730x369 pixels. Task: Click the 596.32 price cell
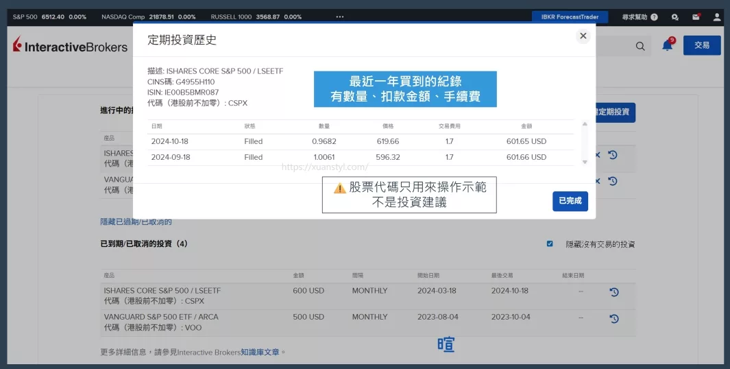(388, 157)
